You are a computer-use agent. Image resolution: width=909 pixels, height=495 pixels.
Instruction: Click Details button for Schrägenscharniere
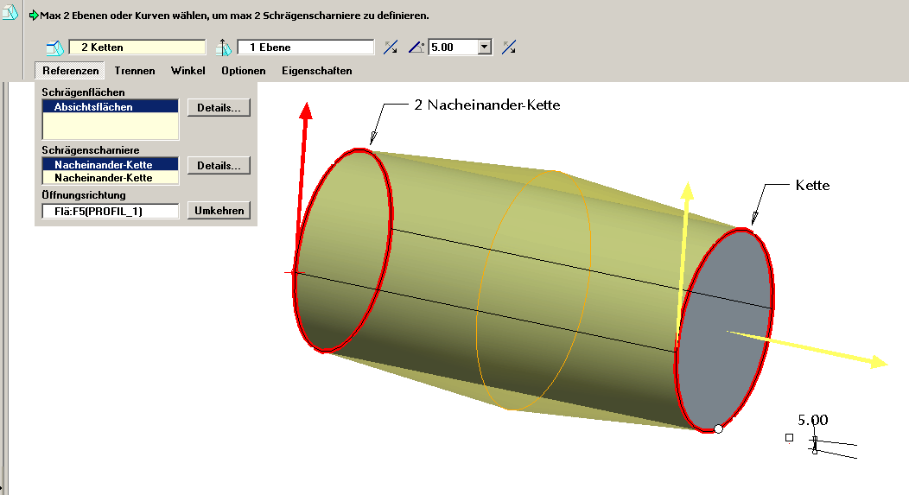[x=219, y=166]
